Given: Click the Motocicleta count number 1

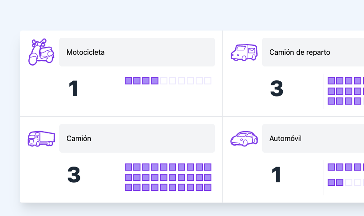Looking at the screenshot, I should coord(74,89).
